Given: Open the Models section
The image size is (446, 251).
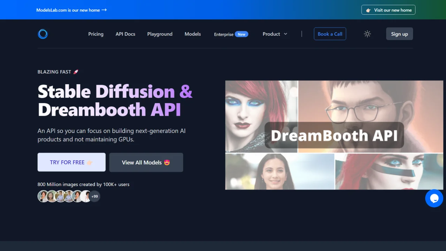Looking at the screenshot, I should (192, 34).
